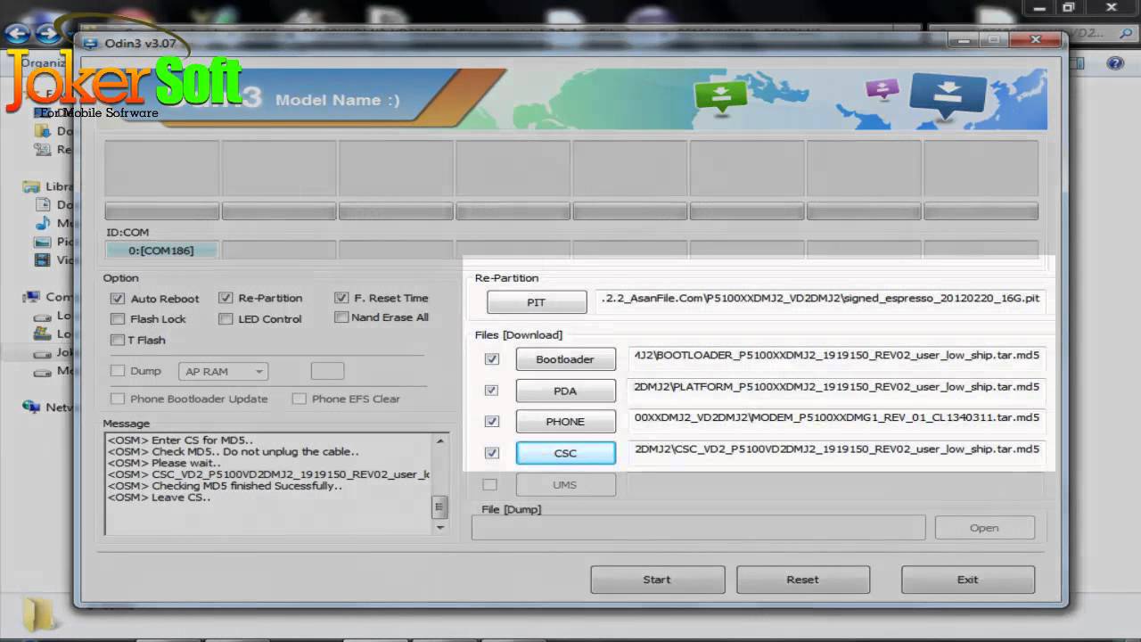Toggle the Re-Partition checkbox
1141x642 pixels.
point(226,298)
